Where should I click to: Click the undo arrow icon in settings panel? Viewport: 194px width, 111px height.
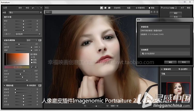[33, 8]
